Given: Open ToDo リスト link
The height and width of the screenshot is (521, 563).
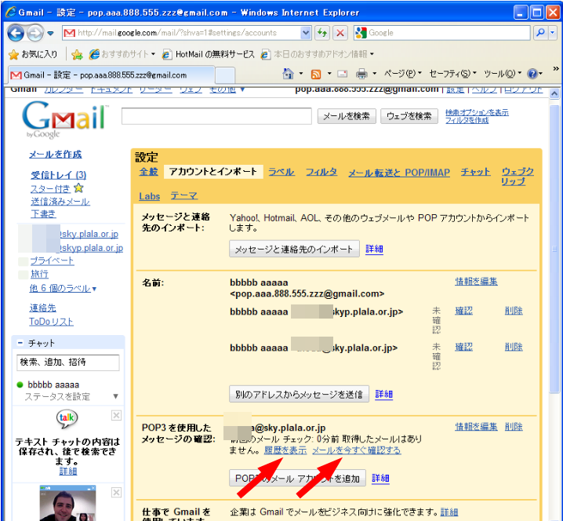Looking at the screenshot, I should click(x=51, y=322).
